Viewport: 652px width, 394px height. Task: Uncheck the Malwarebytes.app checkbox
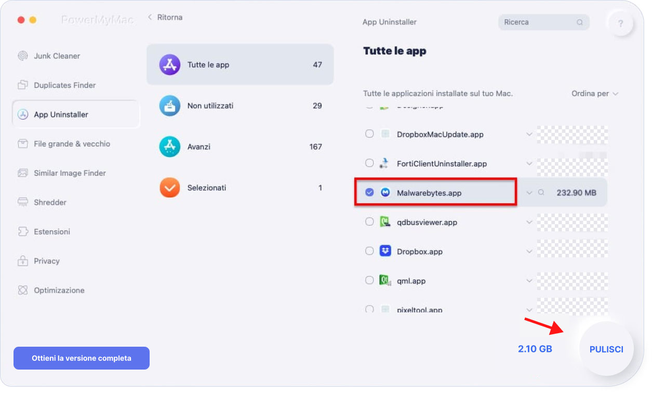(369, 193)
